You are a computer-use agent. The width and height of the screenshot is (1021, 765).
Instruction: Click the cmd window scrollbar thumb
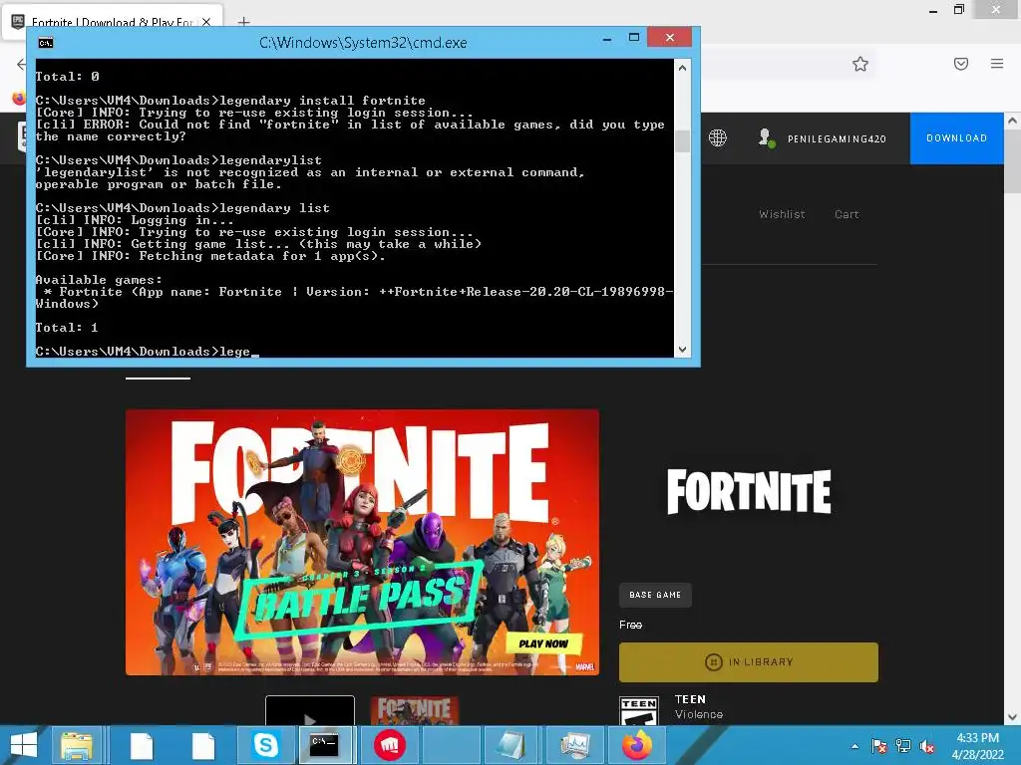[682, 141]
